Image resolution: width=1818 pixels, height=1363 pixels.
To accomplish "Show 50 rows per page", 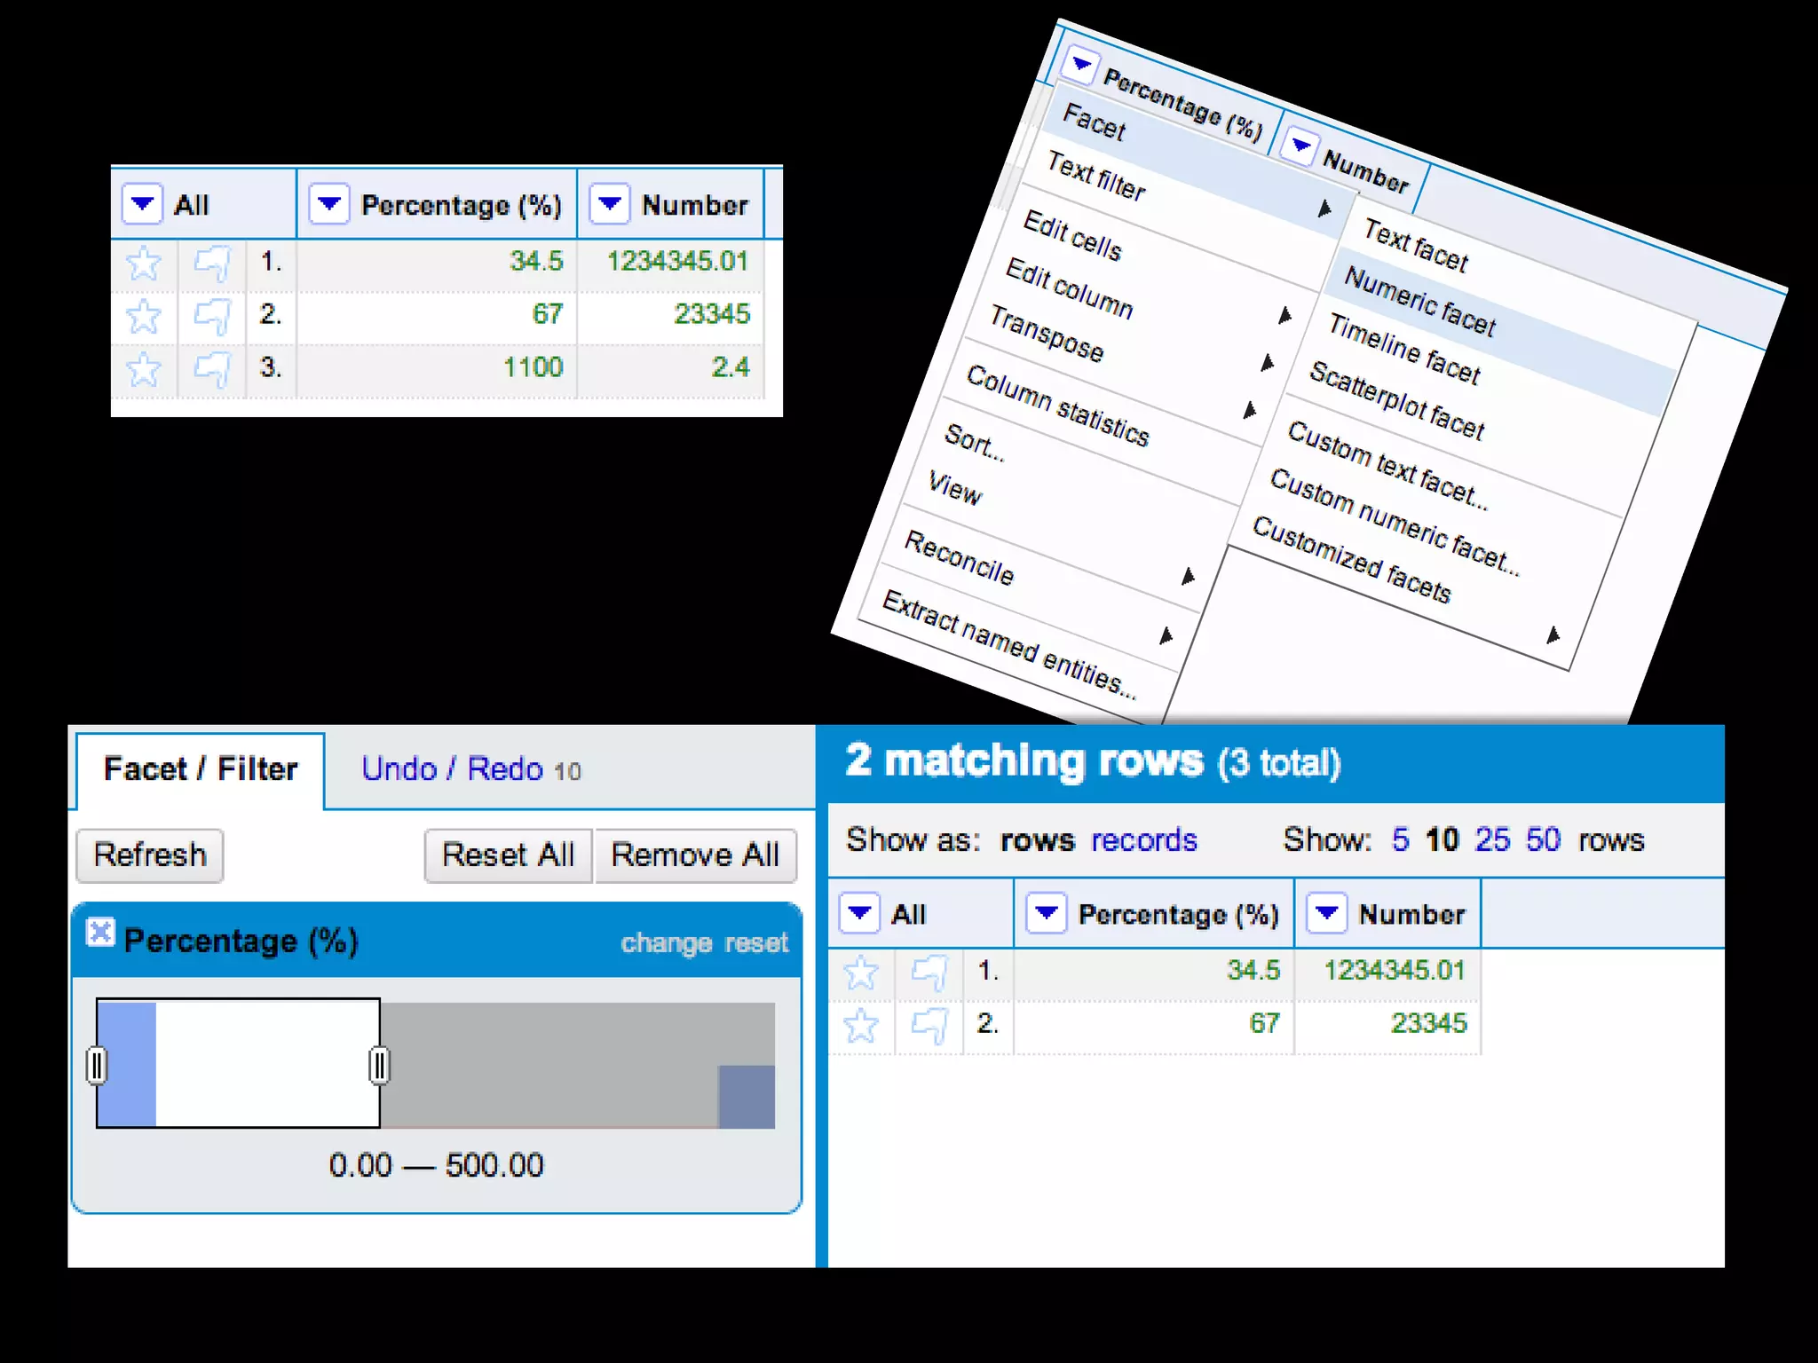I will coord(1543,839).
